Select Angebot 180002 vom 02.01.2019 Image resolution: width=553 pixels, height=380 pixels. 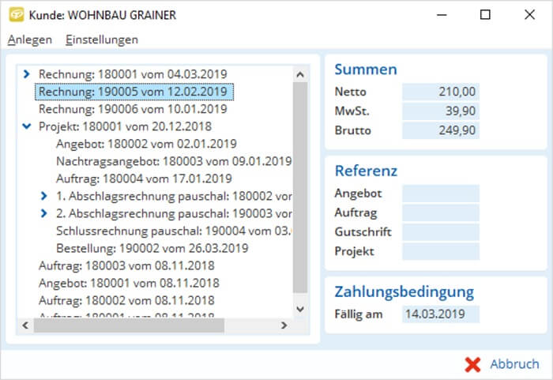146,144
